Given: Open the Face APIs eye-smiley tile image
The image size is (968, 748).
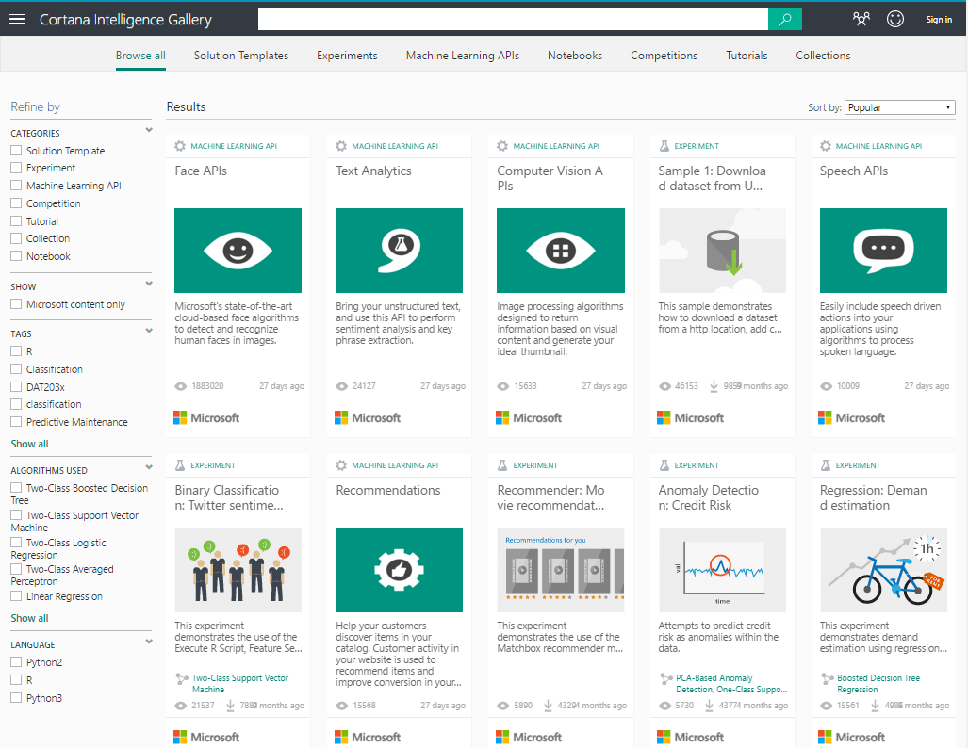Looking at the screenshot, I should coord(238,251).
